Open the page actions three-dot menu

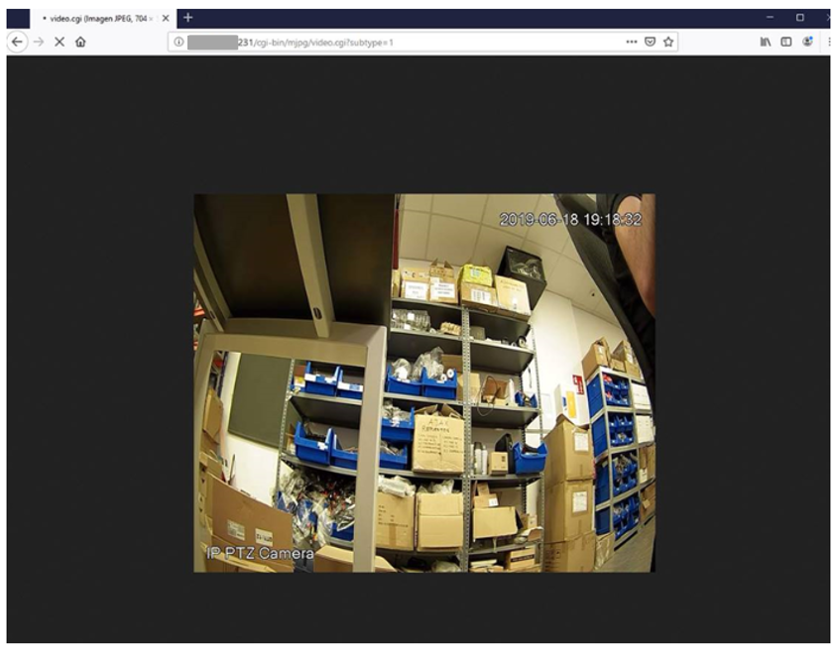click(x=632, y=42)
